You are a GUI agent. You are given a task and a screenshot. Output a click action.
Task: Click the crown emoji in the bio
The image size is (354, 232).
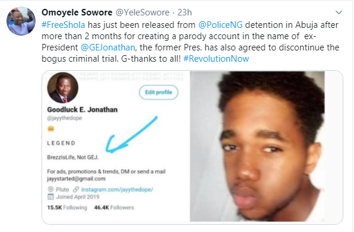pos(51,129)
